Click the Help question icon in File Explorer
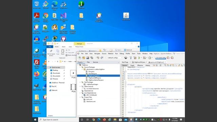The width and height of the screenshot is (217, 122). [139, 47]
